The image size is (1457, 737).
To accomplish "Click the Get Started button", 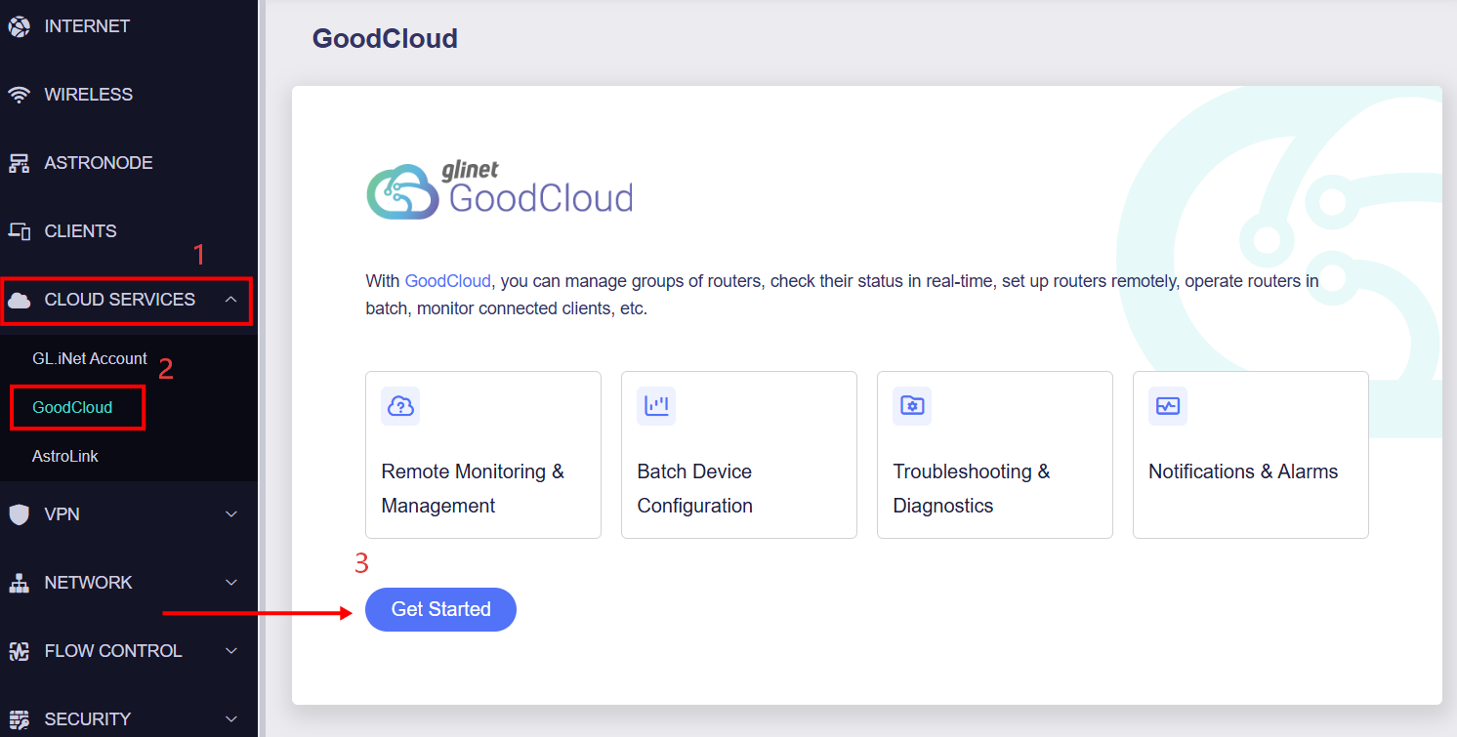I will [x=440, y=609].
